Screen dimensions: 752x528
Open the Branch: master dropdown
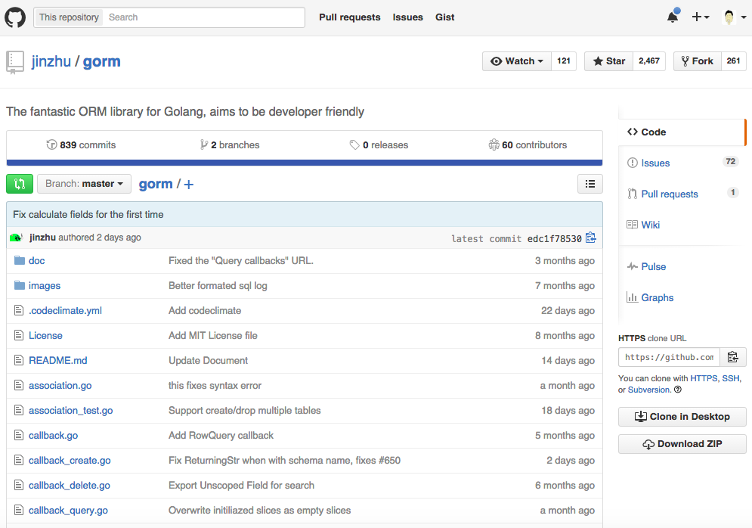84,184
